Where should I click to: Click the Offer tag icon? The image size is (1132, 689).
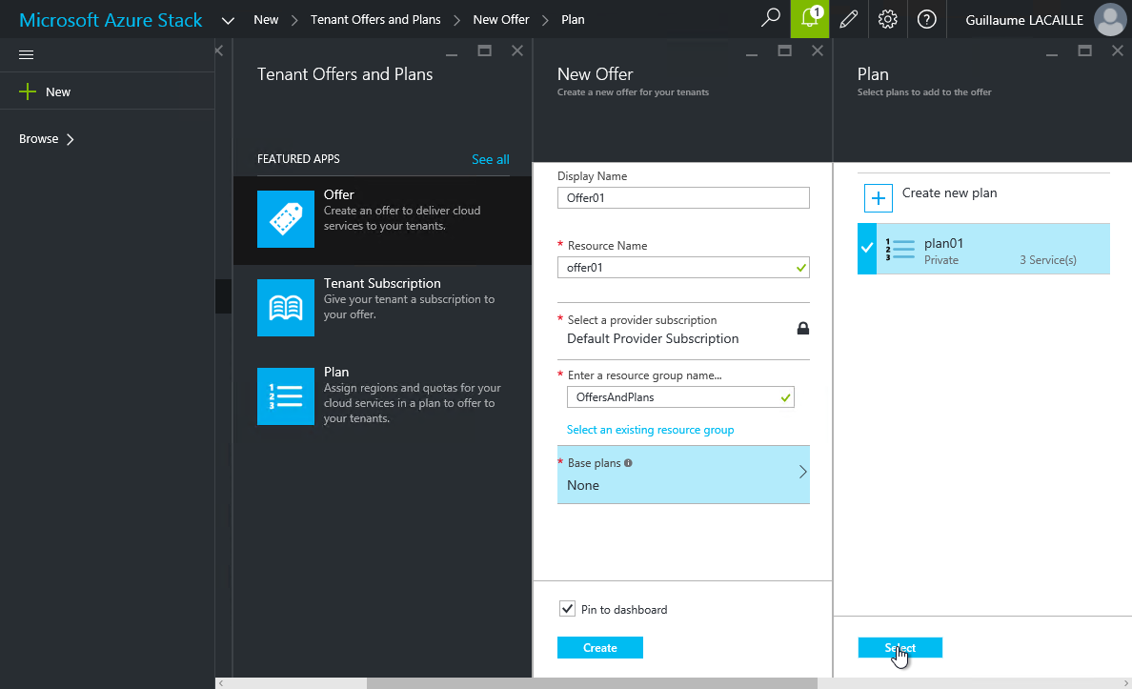tap(286, 219)
